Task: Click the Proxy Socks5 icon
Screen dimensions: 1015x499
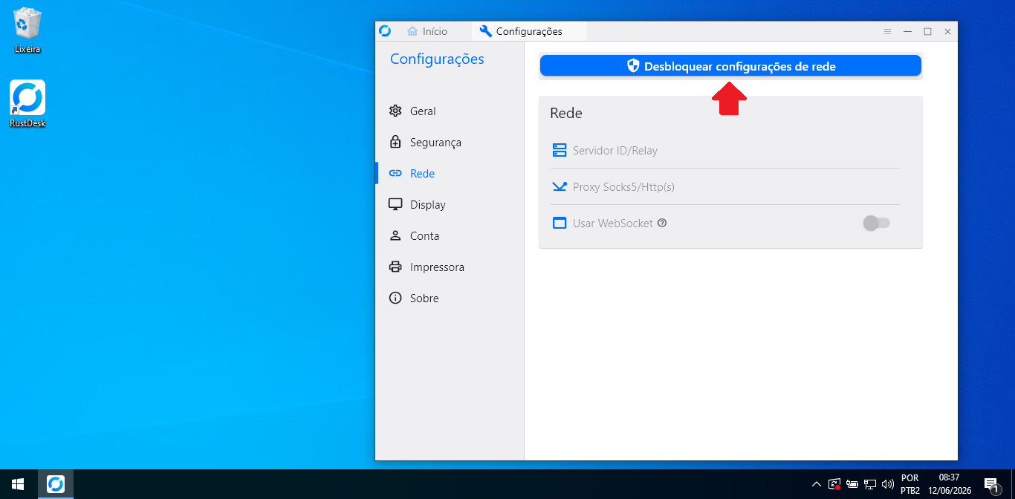Action: 560,187
